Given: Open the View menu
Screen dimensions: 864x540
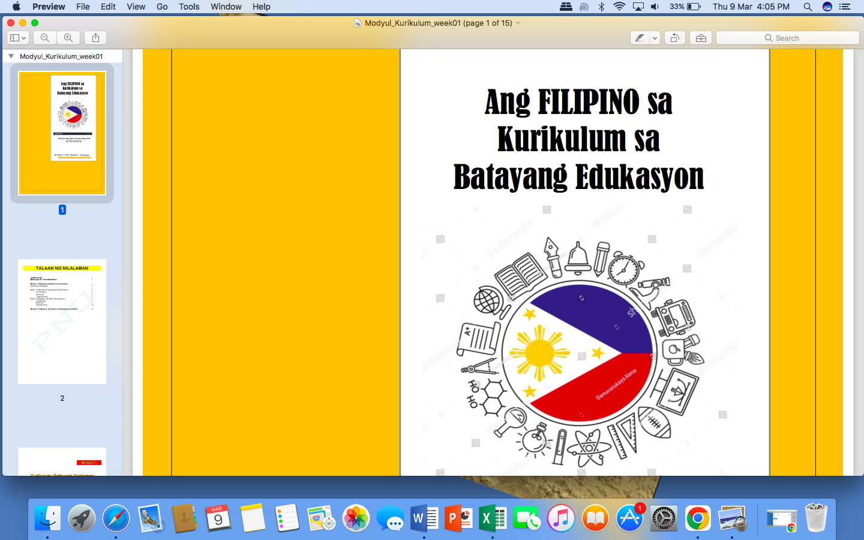Looking at the screenshot, I should 136,7.
